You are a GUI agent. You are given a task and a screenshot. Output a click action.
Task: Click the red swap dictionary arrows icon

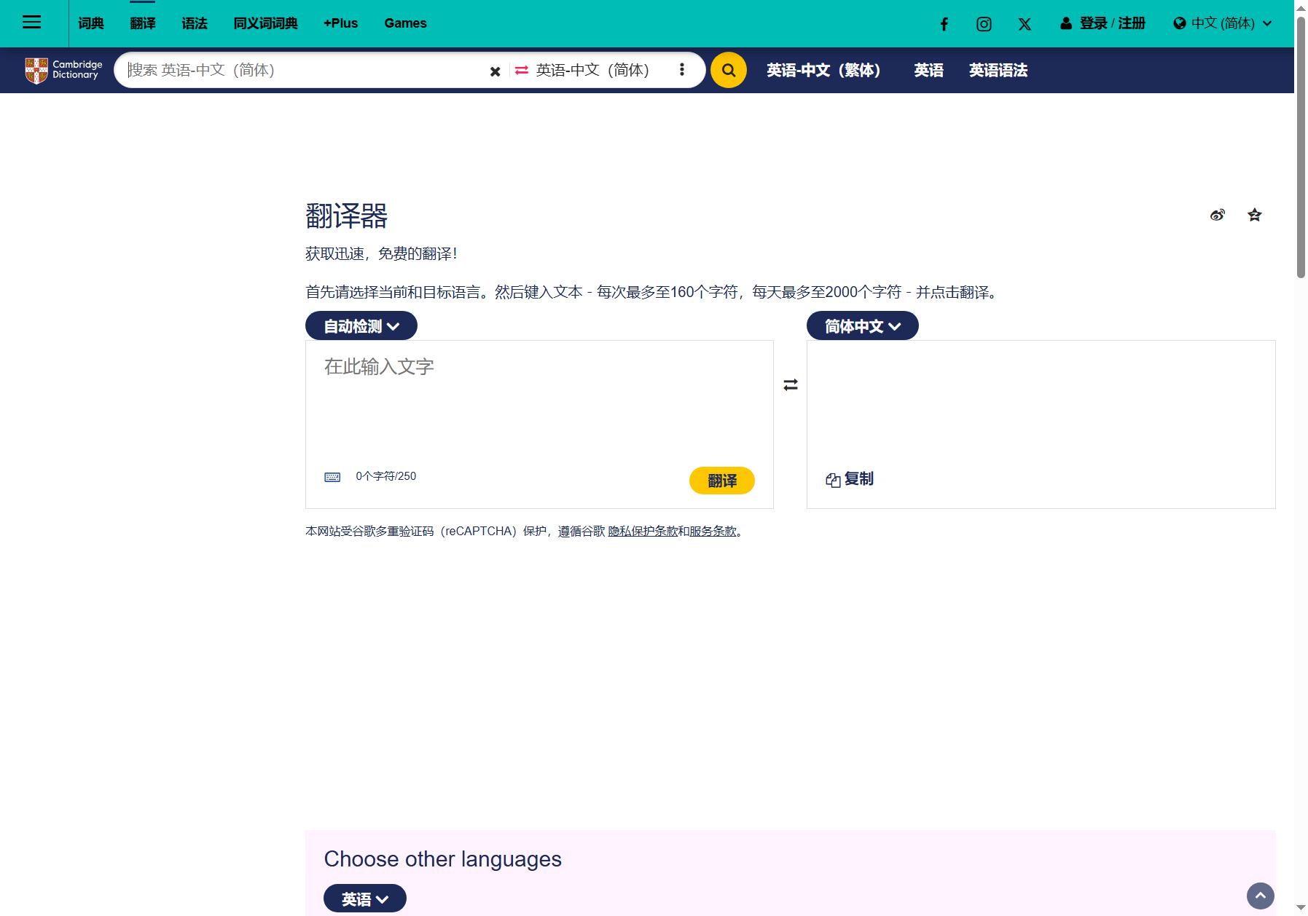pos(521,70)
